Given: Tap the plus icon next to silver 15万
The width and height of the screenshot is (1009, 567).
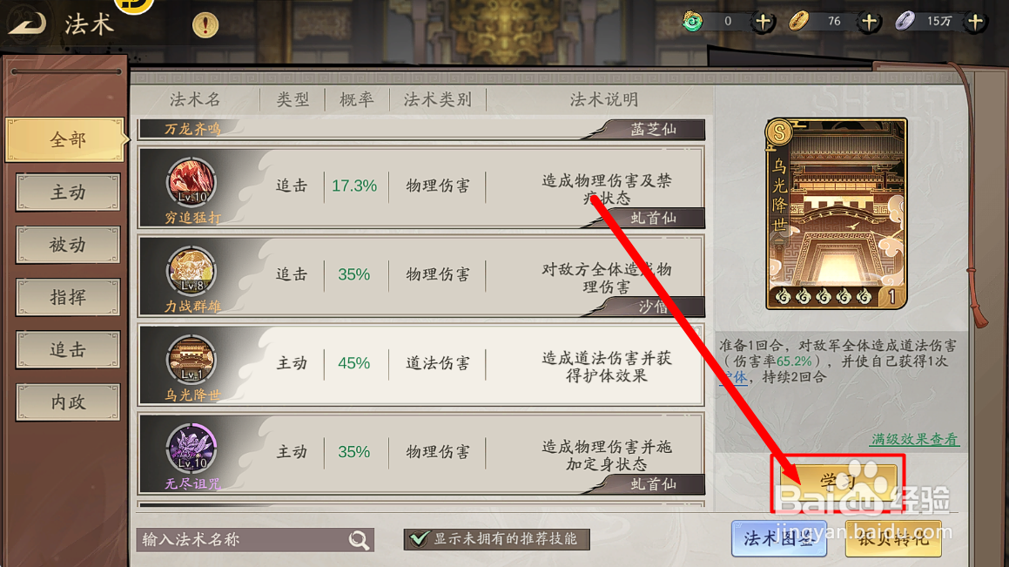Looking at the screenshot, I should coord(976,21).
